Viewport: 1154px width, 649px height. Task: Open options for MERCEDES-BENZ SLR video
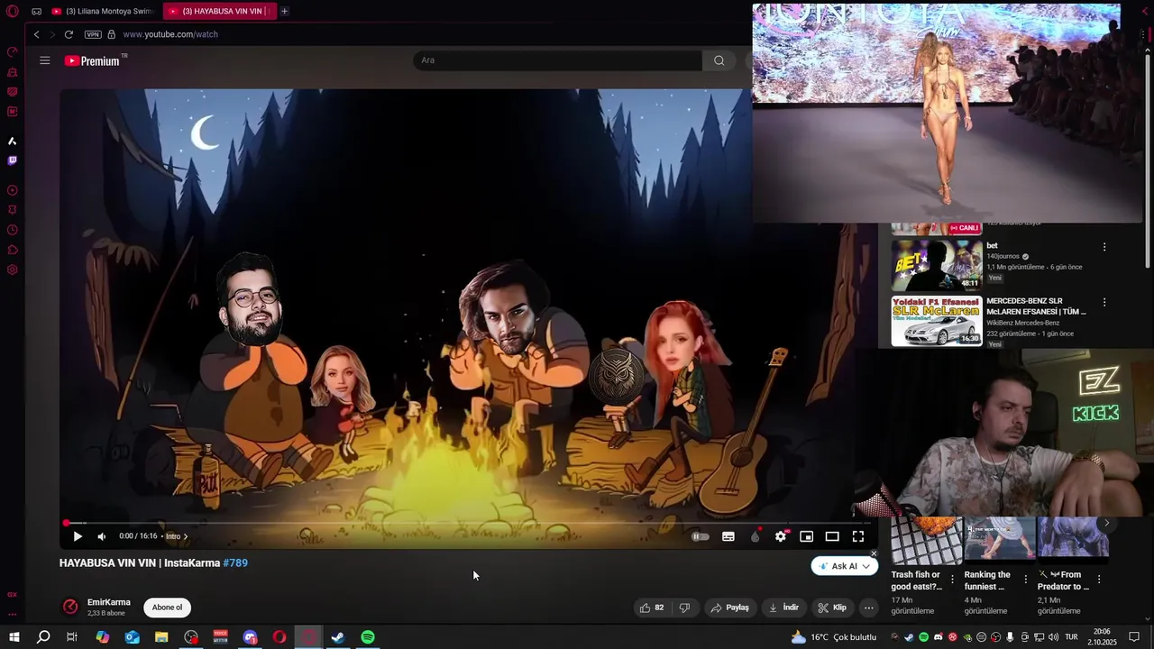[x=1104, y=303]
